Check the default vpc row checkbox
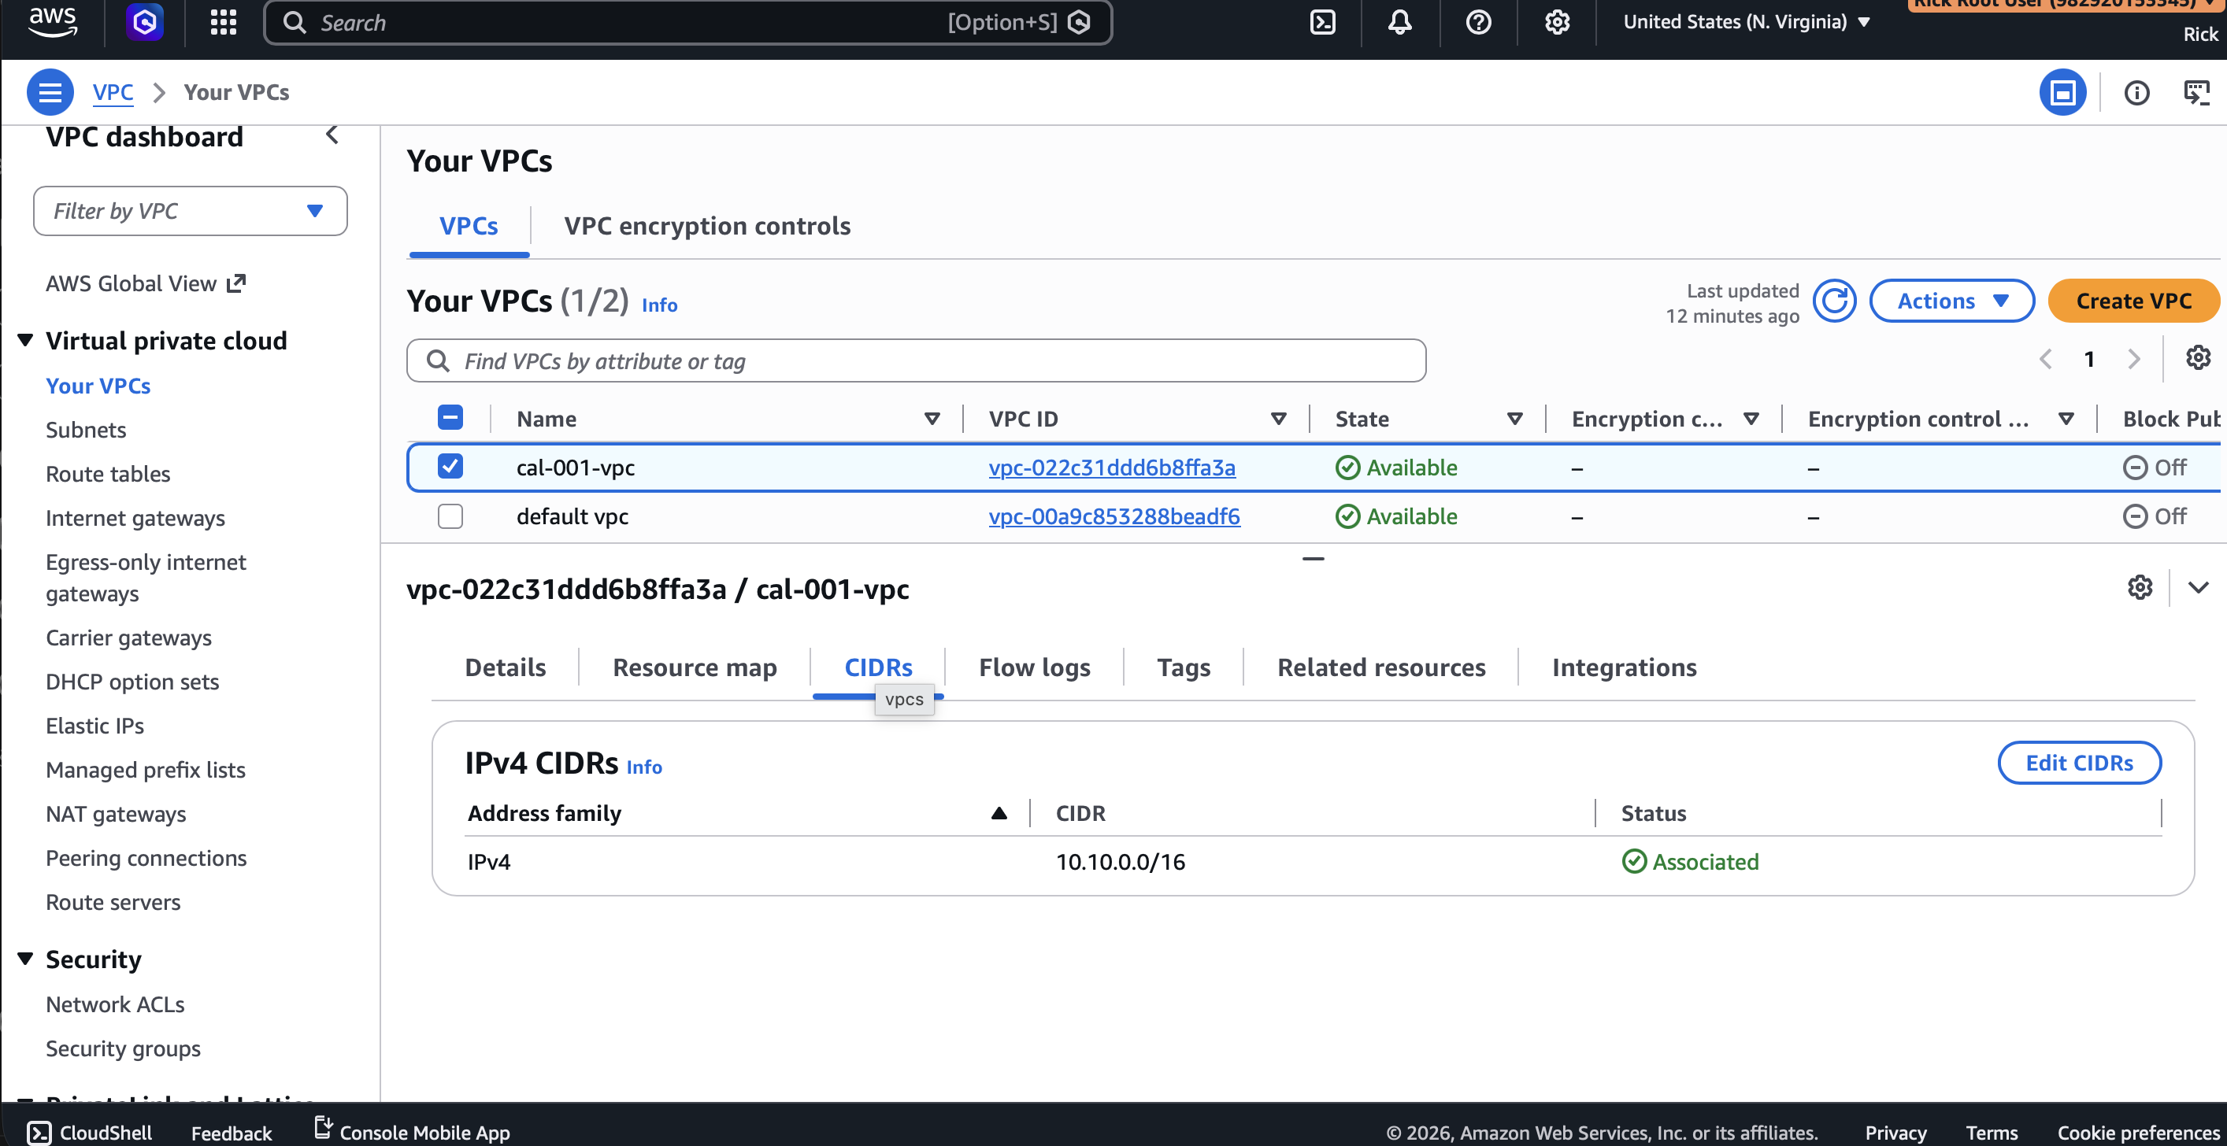The width and height of the screenshot is (2227, 1146). coord(450,516)
